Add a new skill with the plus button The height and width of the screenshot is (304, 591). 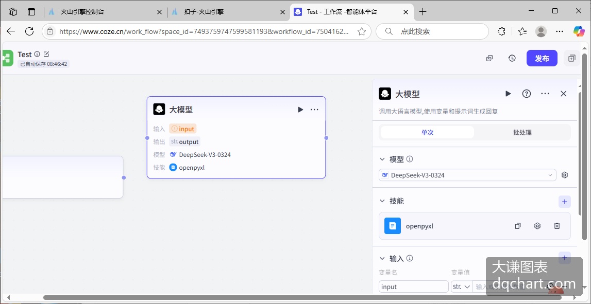coord(564,202)
